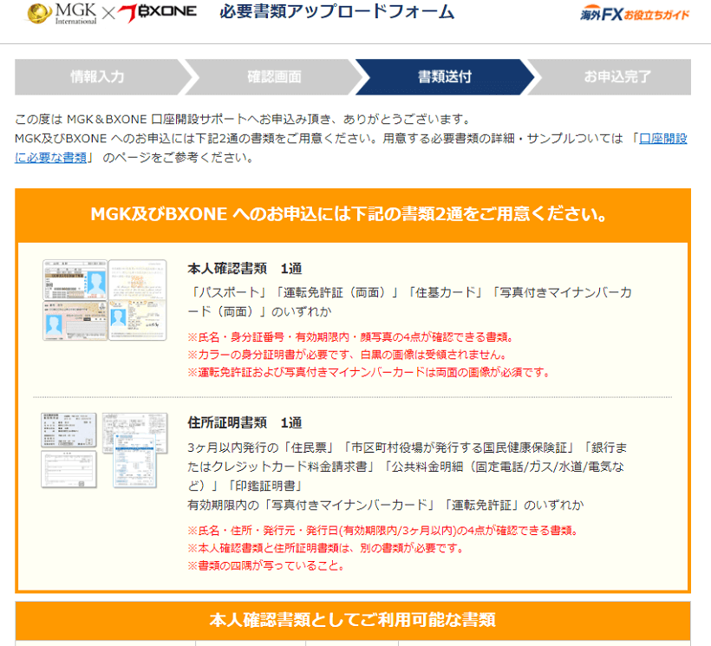Click the MGK International logo
711x646 pixels.
62,14
